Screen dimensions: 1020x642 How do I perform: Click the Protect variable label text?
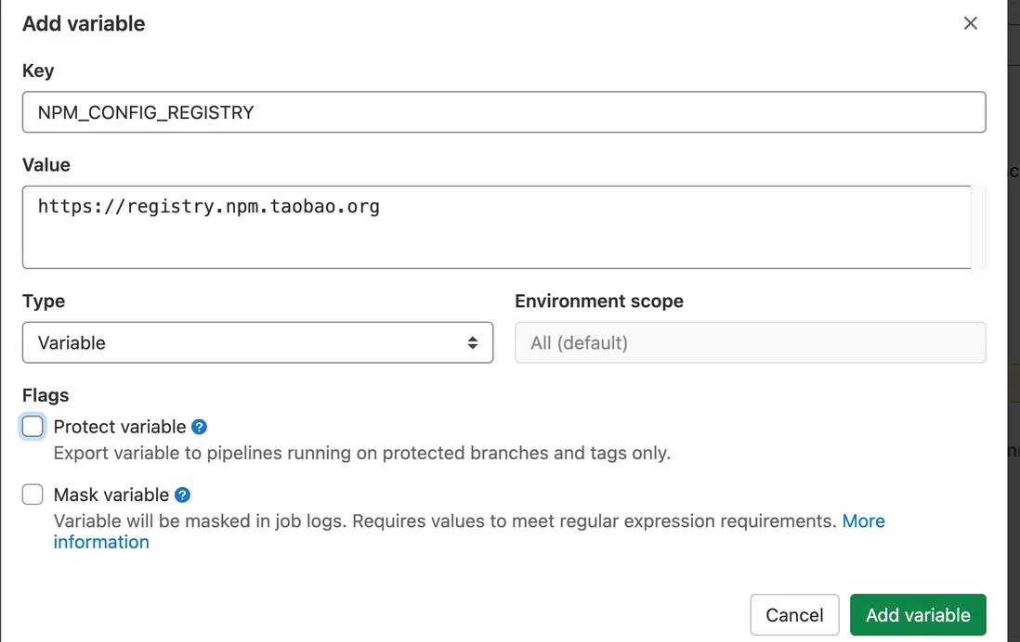tap(120, 427)
